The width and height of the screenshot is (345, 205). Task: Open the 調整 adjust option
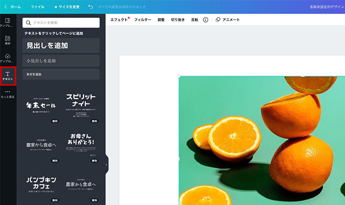[161, 20]
